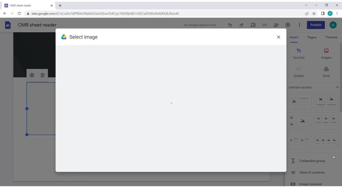
Task: Click the Google Drive logo in dialog header
Action: (64, 37)
